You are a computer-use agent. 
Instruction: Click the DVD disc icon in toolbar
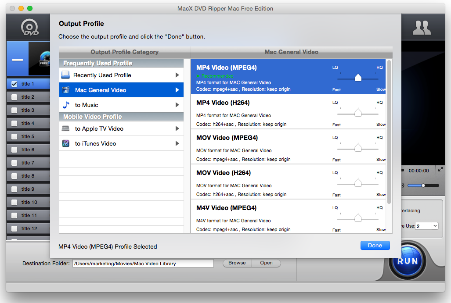pos(29,27)
